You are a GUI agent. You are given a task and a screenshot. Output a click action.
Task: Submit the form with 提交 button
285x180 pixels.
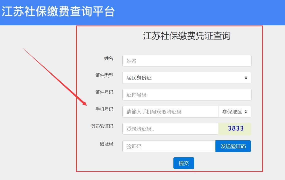184,163
